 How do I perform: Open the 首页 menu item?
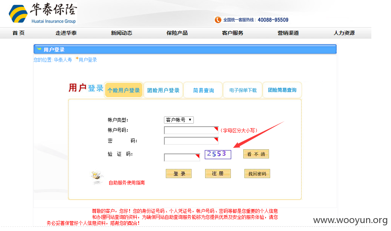click(19, 33)
